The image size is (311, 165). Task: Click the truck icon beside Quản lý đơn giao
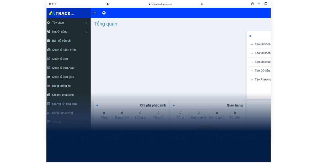tap(49, 77)
